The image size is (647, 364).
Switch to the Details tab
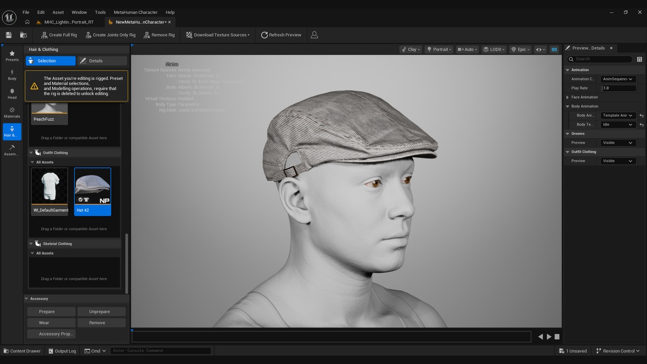(x=102, y=61)
